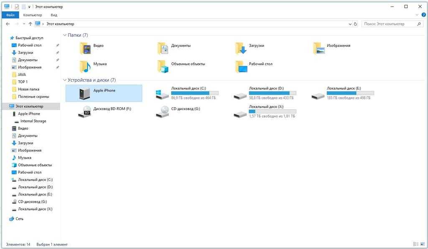Open the Компьютер ribbon tab
The width and height of the screenshot is (428, 249).
coord(33,15)
